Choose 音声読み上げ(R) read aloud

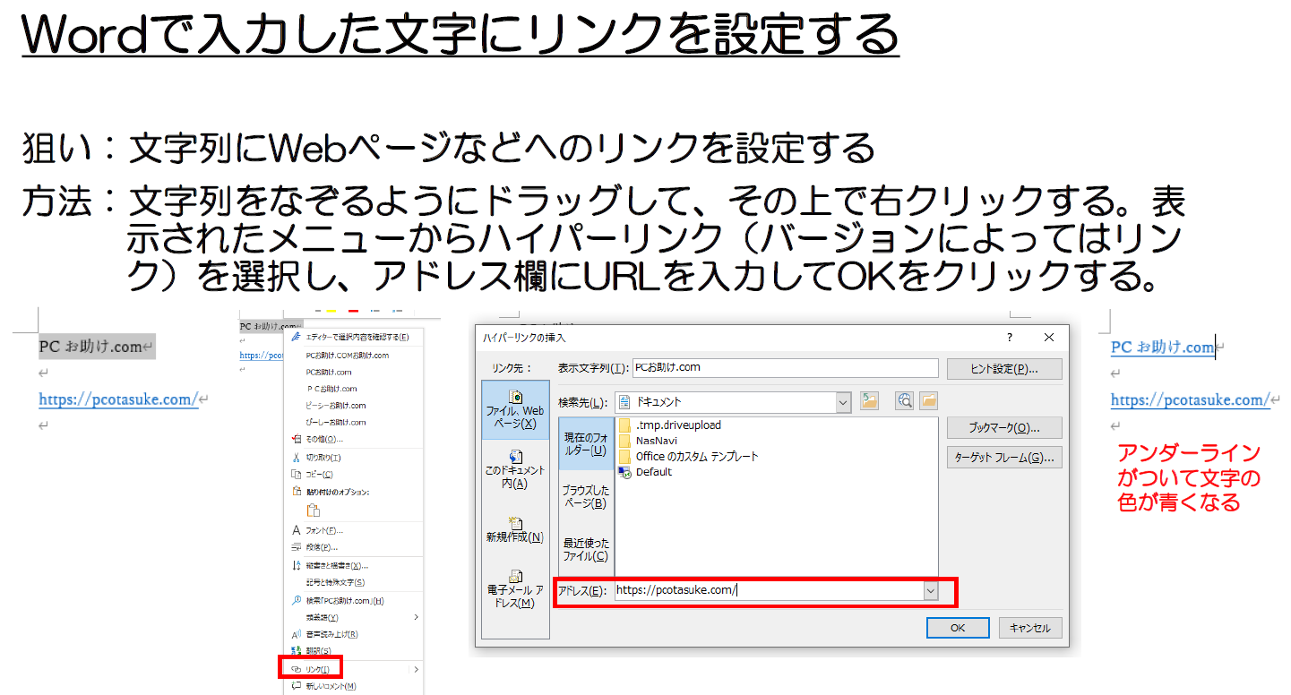[x=331, y=634]
